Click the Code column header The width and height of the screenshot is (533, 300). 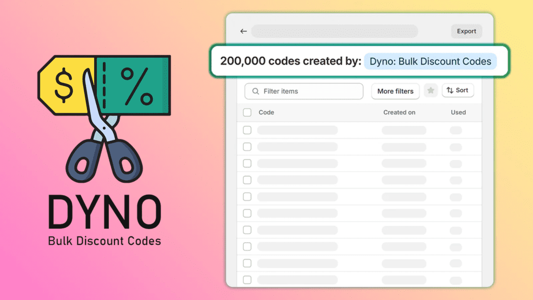tap(266, 113)
